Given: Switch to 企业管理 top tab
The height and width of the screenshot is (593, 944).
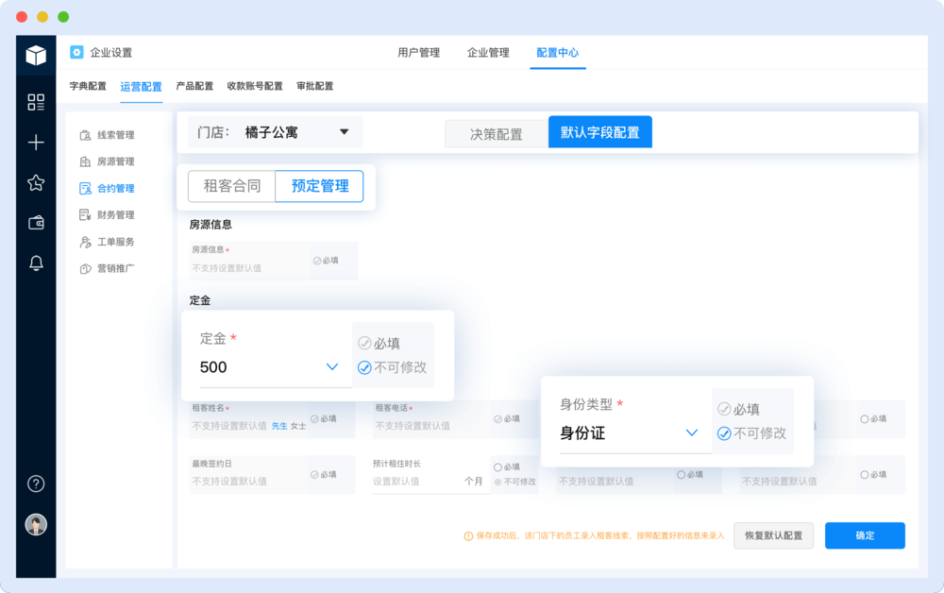Looking at the screenshot, I should click(488, 52).
